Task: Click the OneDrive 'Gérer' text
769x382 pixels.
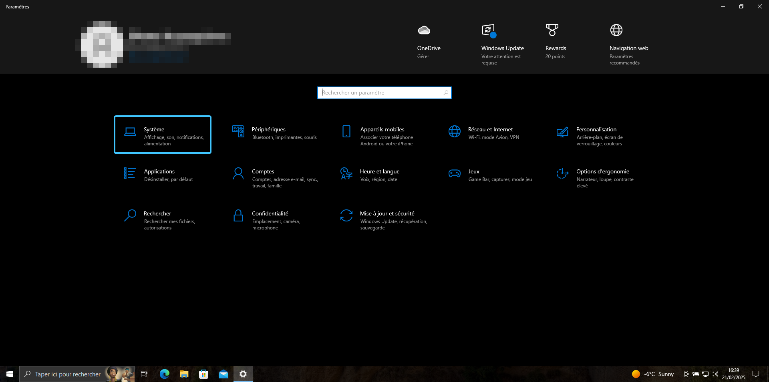Action: [x=423, y=56]
